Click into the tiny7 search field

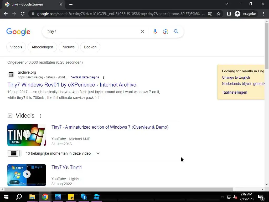pyautogui.click(x=93, y=32)
